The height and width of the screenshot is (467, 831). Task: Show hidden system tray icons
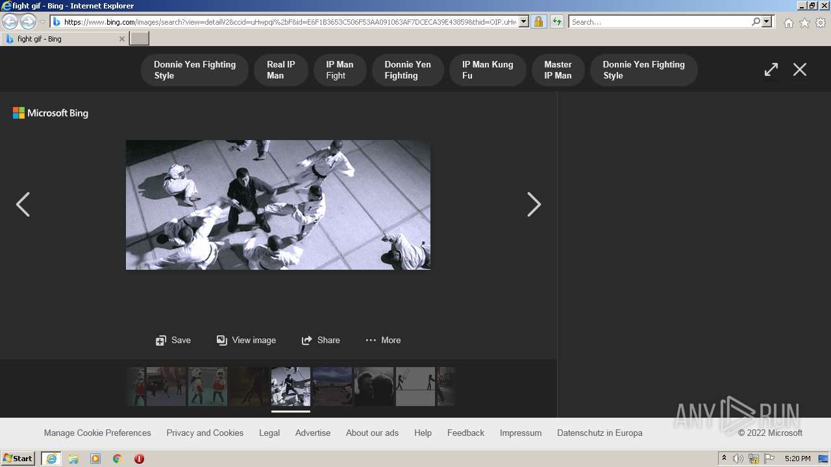[725, 459]
